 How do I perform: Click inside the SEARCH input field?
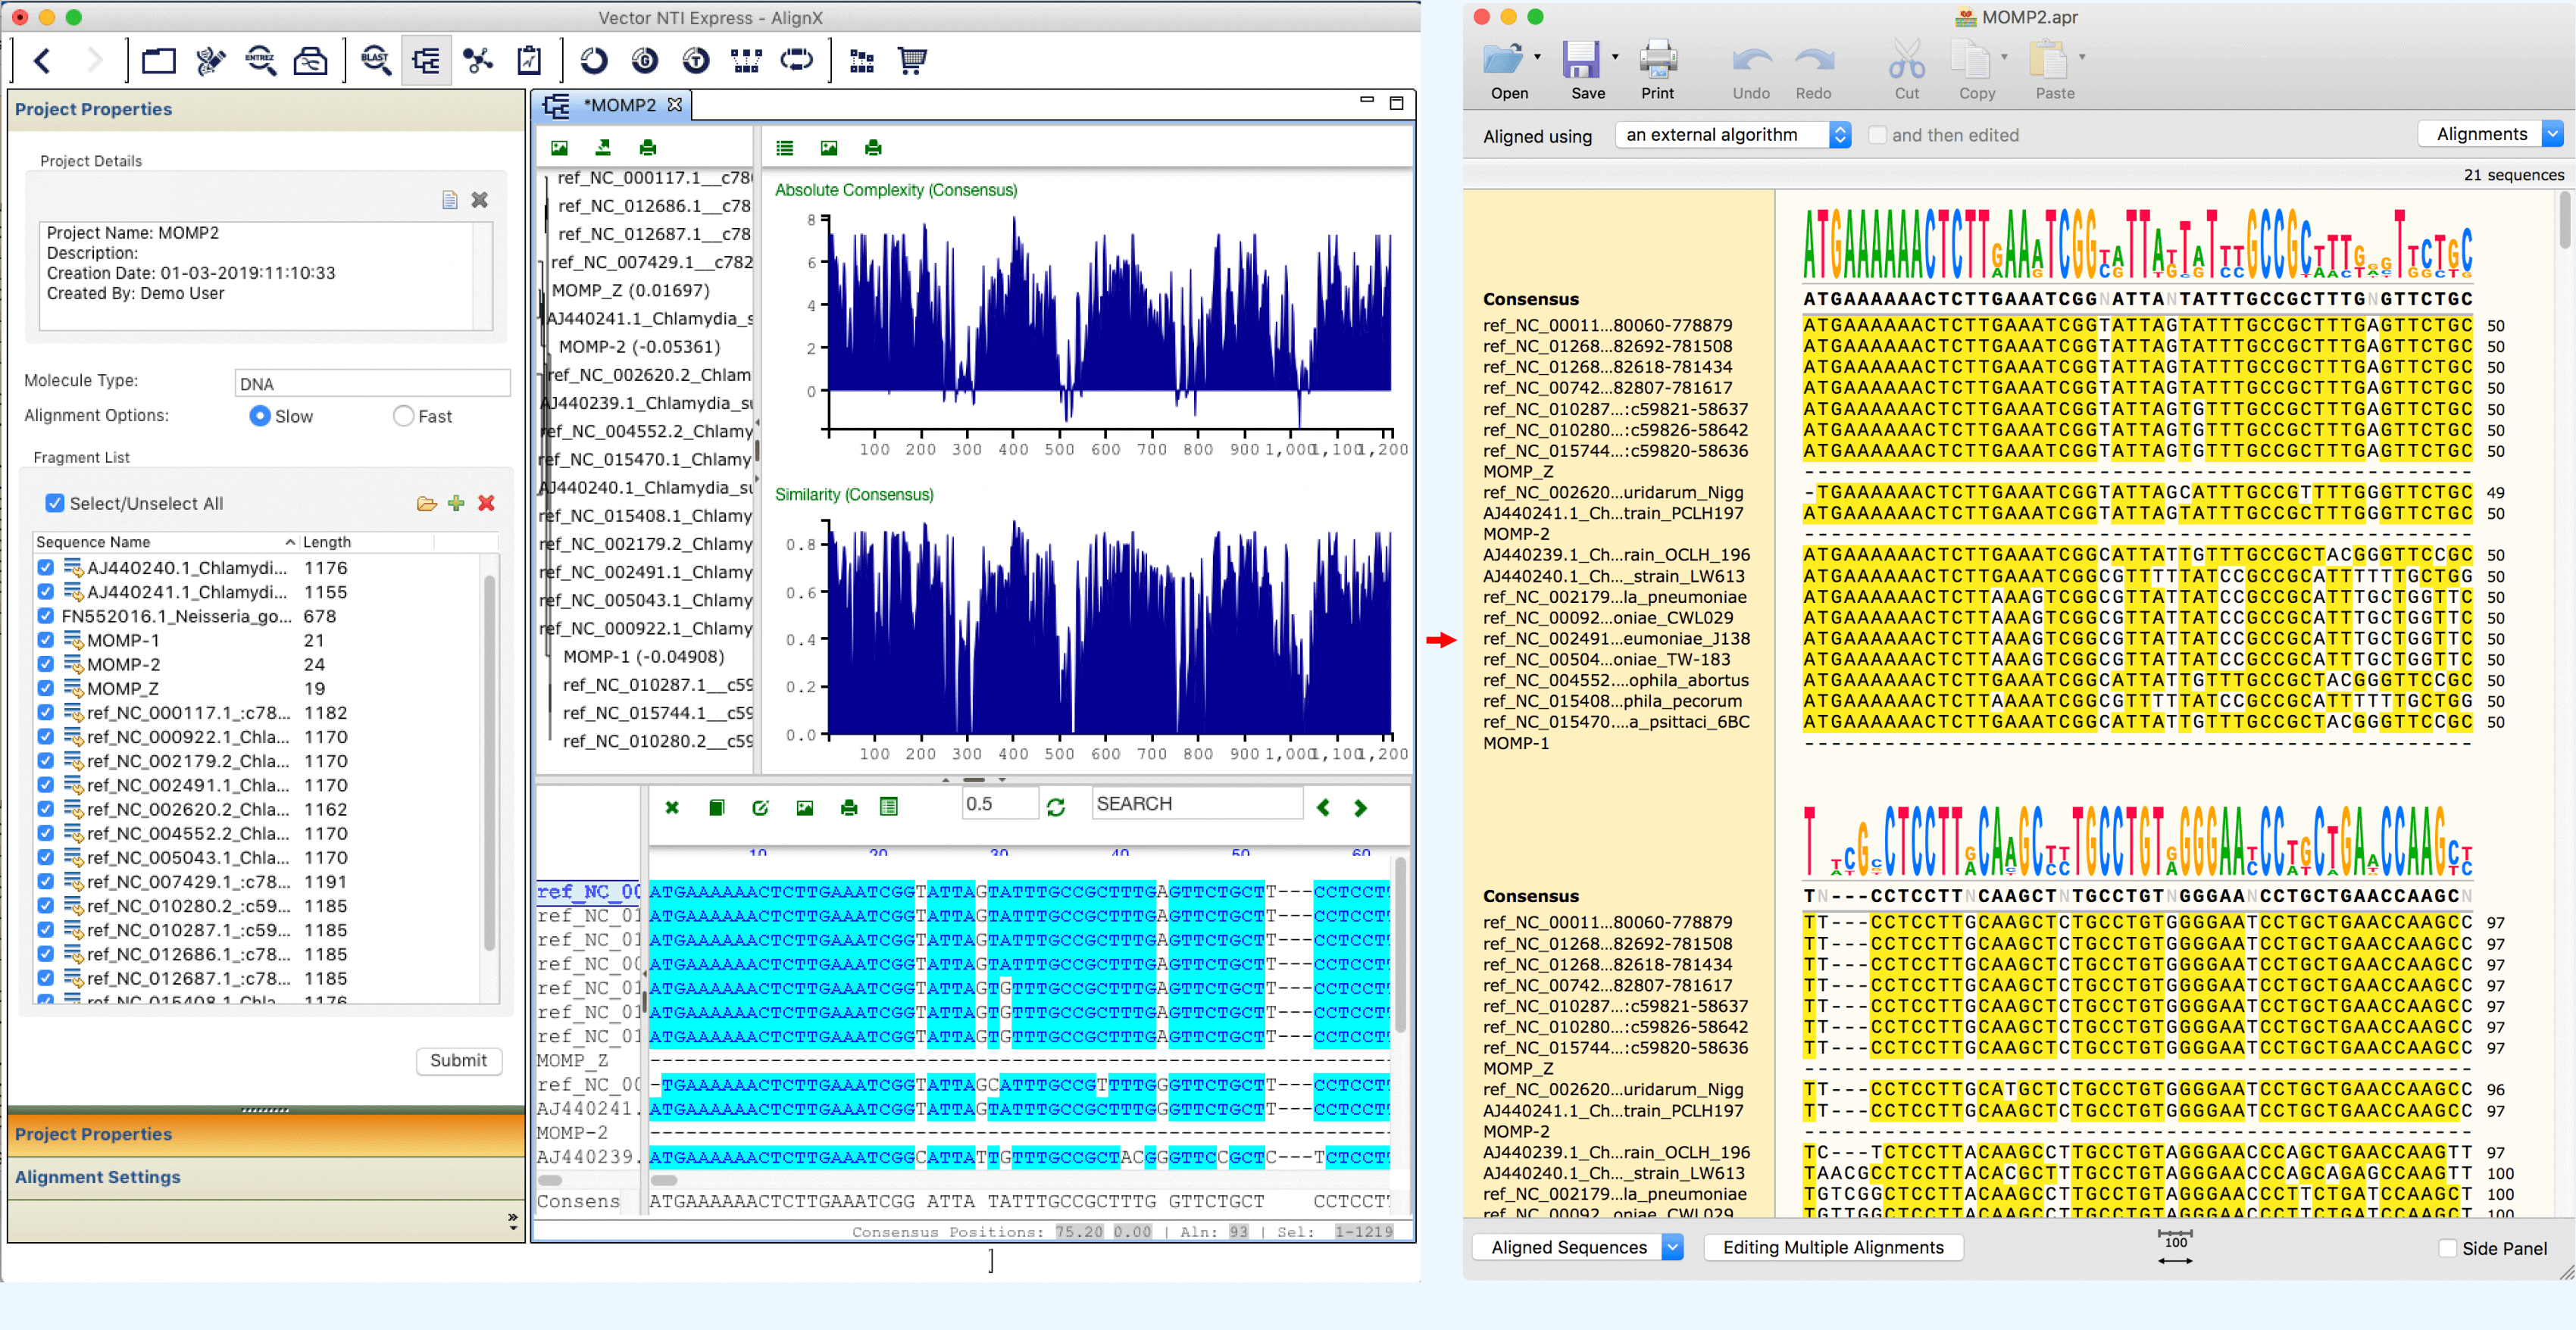pyautogui.click(x=1197, y=803)
